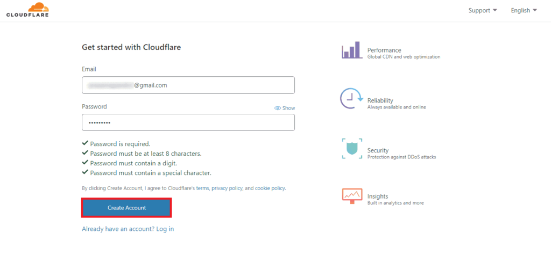The height and width of the screenshot is (262, 551).
Task: Click Already have an account? Log in
Action: click(128, 229)
